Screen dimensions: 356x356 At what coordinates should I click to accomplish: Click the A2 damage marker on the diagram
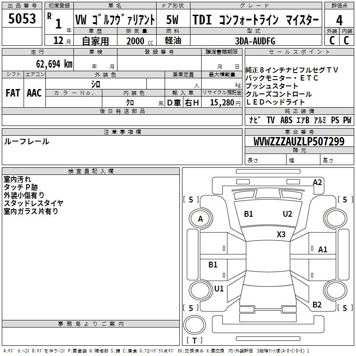pyautogui.click(x=317, y=182)
